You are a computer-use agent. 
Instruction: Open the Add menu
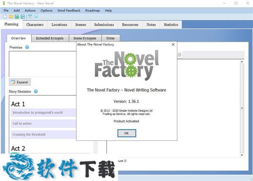pyautogui.click(x=16, y=11)
